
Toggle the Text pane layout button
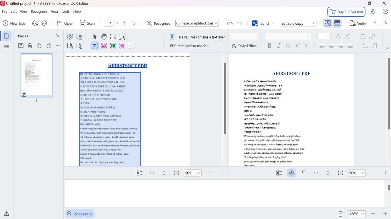(337, 23)
